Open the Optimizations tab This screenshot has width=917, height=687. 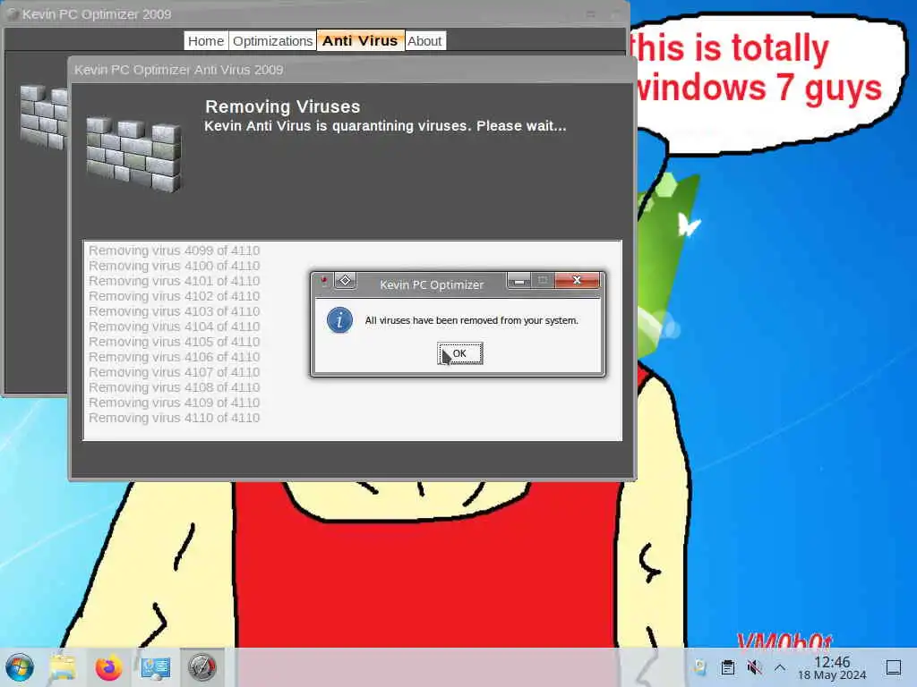point(272,41)
